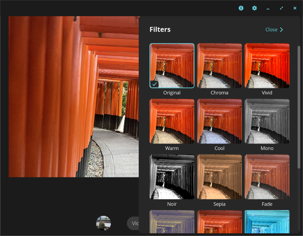Close the Filters panel
Screen dimensions: 303x236
274,30
